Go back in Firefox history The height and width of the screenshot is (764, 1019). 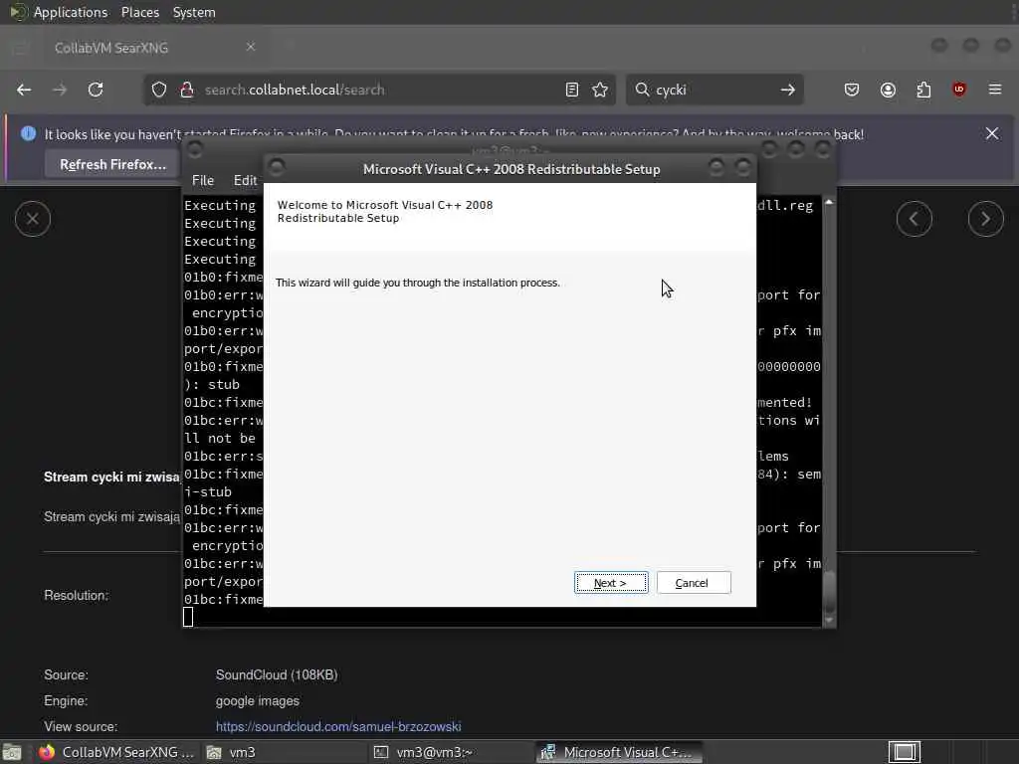click(24, 90)
